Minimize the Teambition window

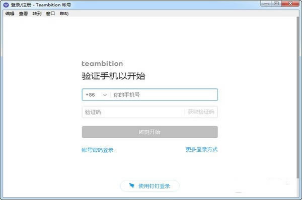pos(266,4)
